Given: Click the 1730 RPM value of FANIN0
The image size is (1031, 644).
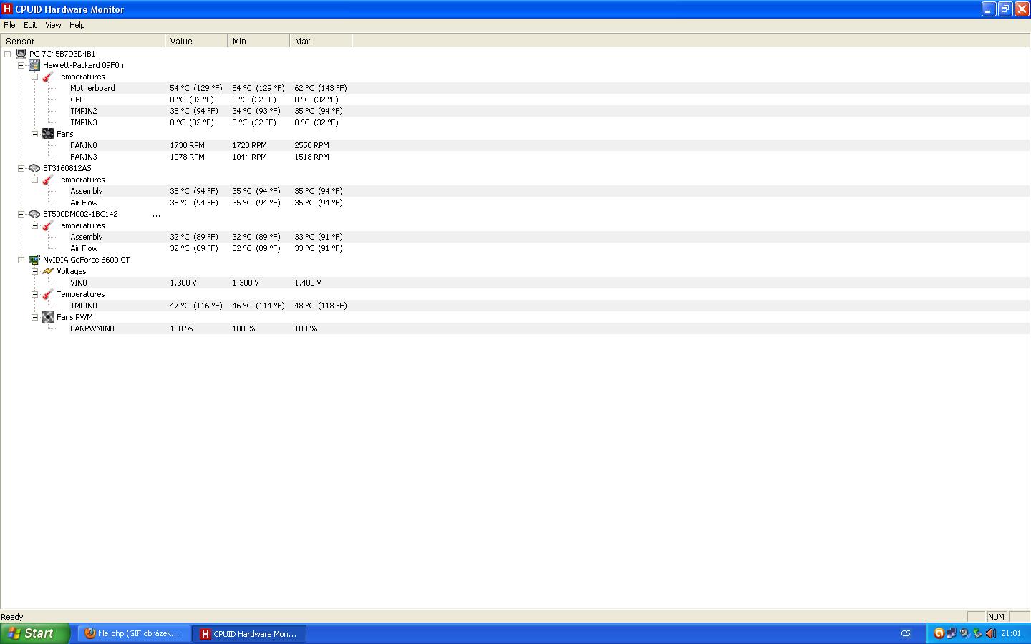Looking at the screenshot, I should pyautogui.click(x=187, y=145).
